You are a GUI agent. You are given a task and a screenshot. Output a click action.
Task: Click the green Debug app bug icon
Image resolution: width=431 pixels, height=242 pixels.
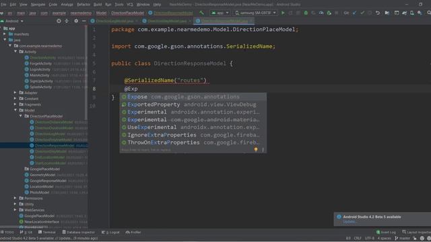click(306, 13)
